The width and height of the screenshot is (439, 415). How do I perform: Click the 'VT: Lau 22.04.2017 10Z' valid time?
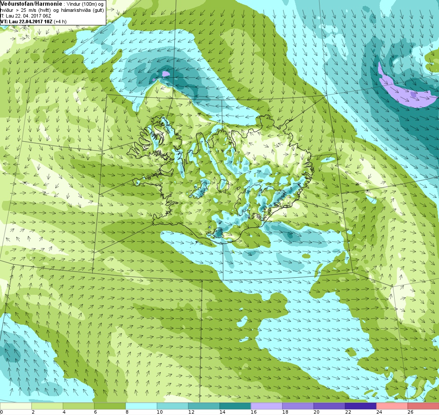(26, 21)
